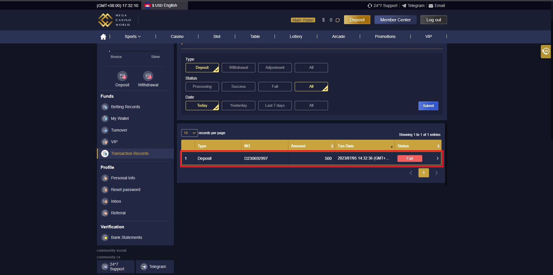Screen dimensions: 553x275
Task: Click the Main Wallet label
Action: pos(303,20)
